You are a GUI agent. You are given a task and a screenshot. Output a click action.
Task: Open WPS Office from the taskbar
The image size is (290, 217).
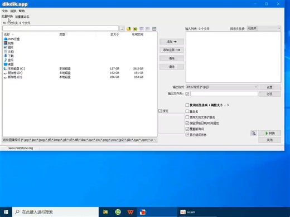pyautogui.click(x=130, y=212)
